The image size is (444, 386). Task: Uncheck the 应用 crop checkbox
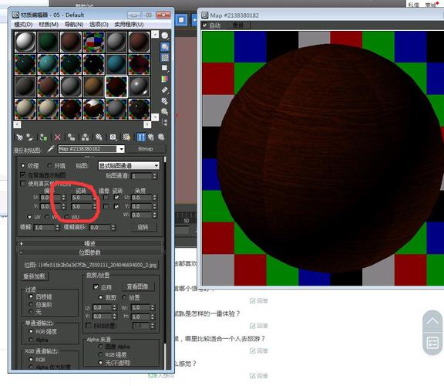[x=96, y=287]
